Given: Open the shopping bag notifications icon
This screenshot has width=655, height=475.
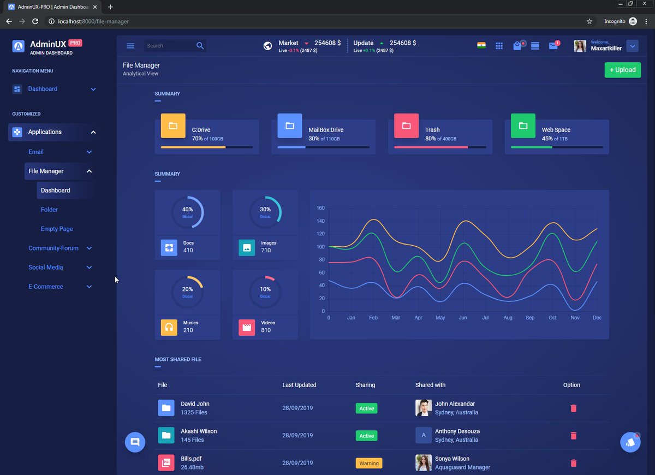Looking at the screenshot, I should coord(517,46).
